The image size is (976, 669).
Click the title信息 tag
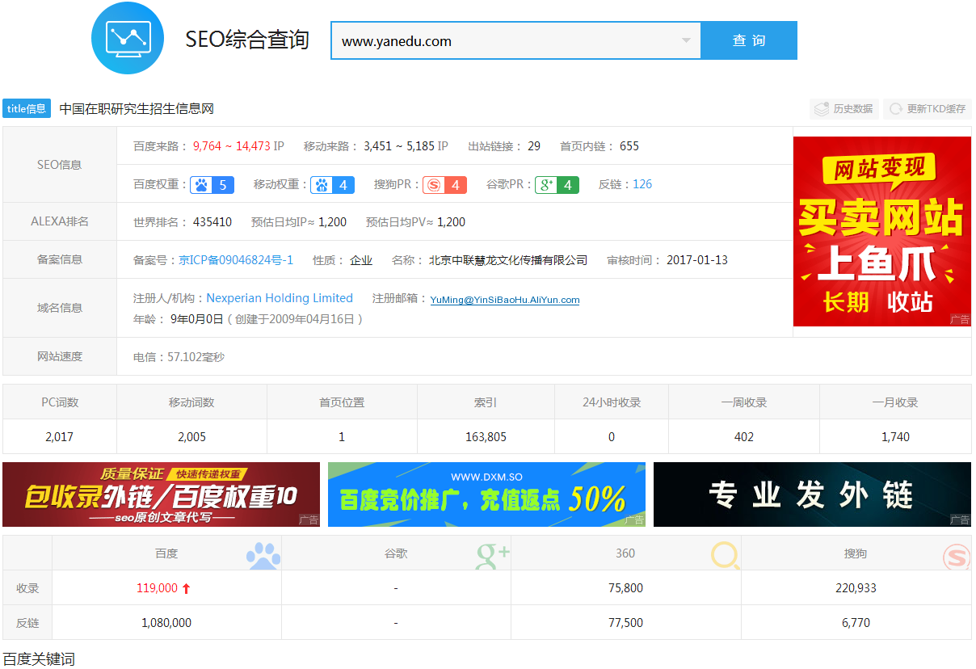click(27, 108)
